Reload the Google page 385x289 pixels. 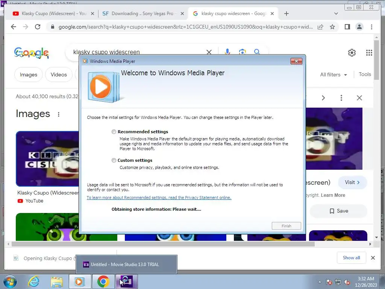click(x=38, y=27)
